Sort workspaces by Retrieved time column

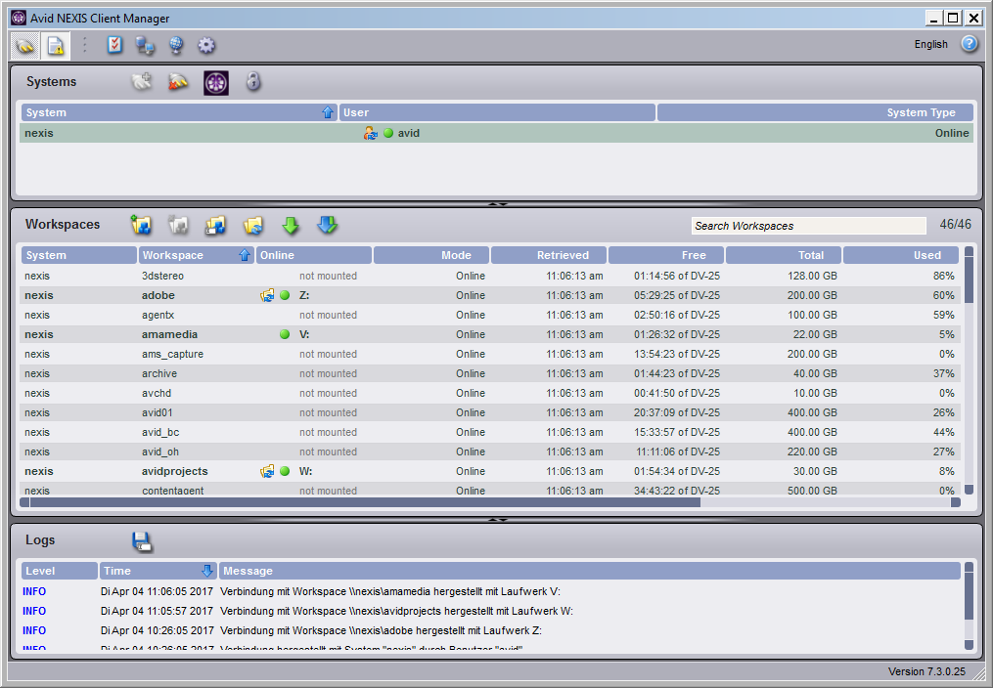pos(549,255)
